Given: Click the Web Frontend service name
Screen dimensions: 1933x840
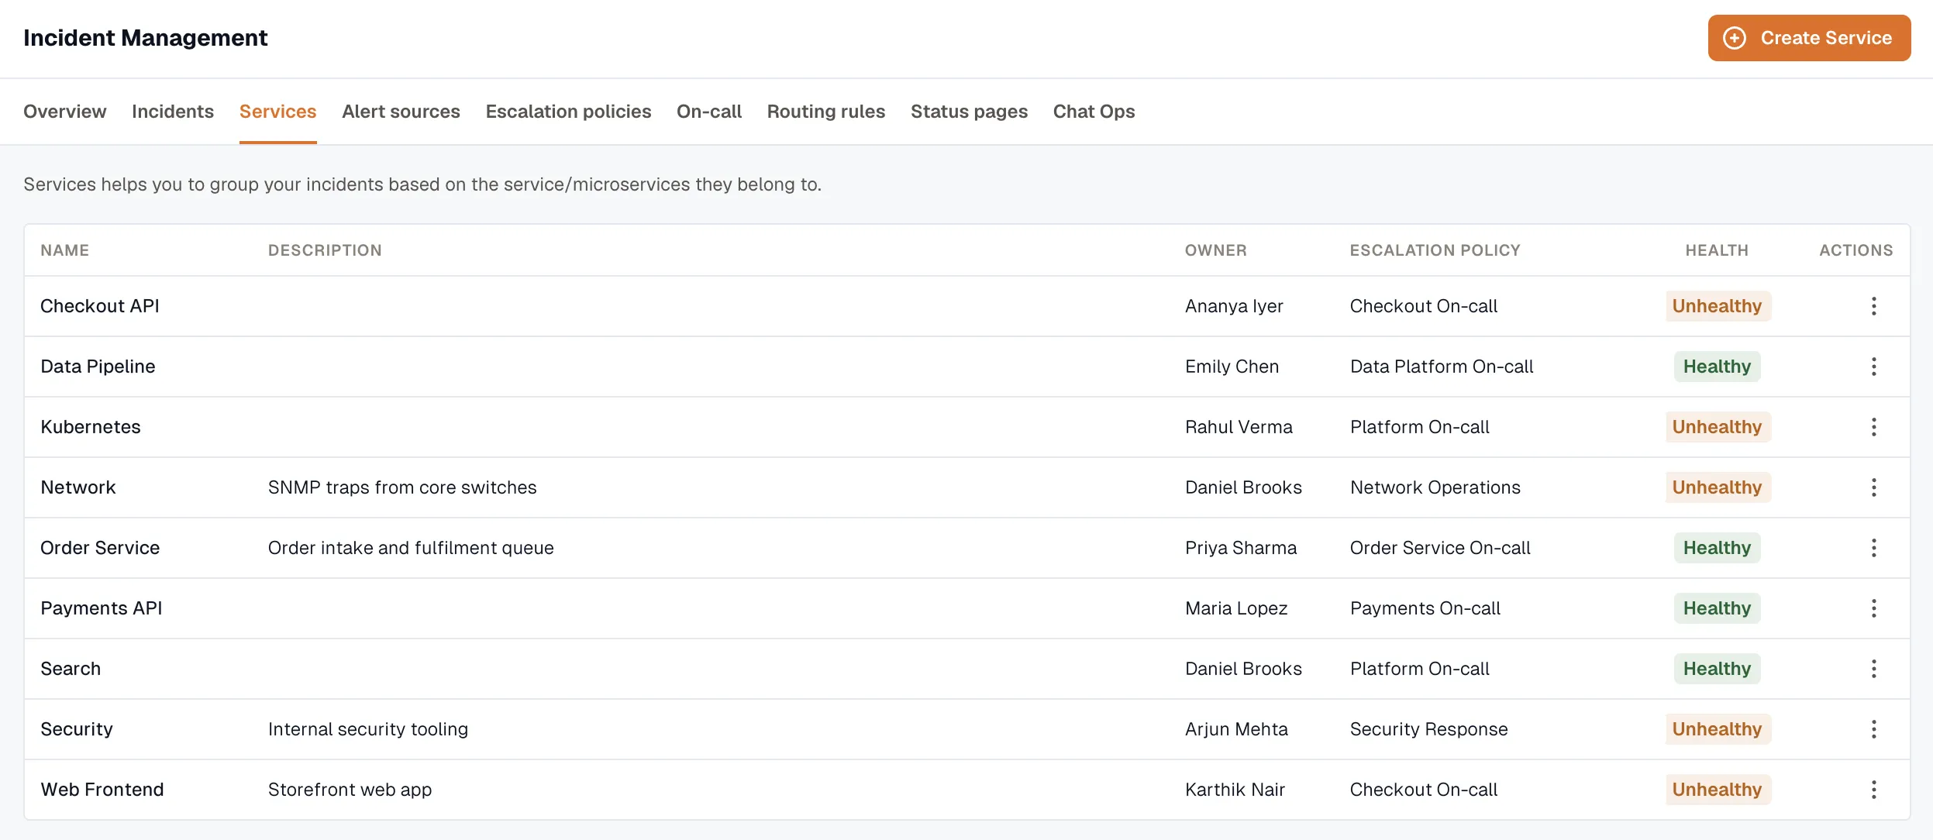Looking at the screenshot, I should [102, 790].
